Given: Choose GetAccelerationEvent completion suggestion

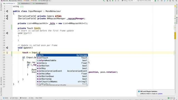Looking at the screenshot, I should click(x=62, y=71).
